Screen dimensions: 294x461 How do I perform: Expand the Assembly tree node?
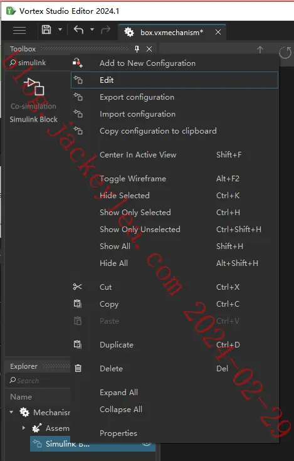23,428
